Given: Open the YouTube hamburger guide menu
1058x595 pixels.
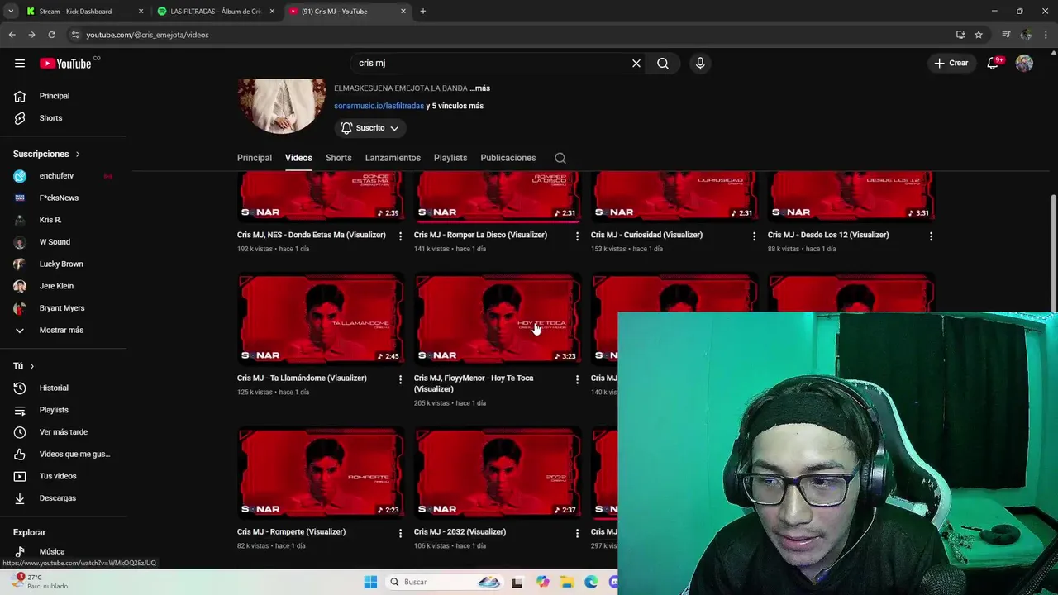Looking at the screenshot, I should [x=20, y=64].
